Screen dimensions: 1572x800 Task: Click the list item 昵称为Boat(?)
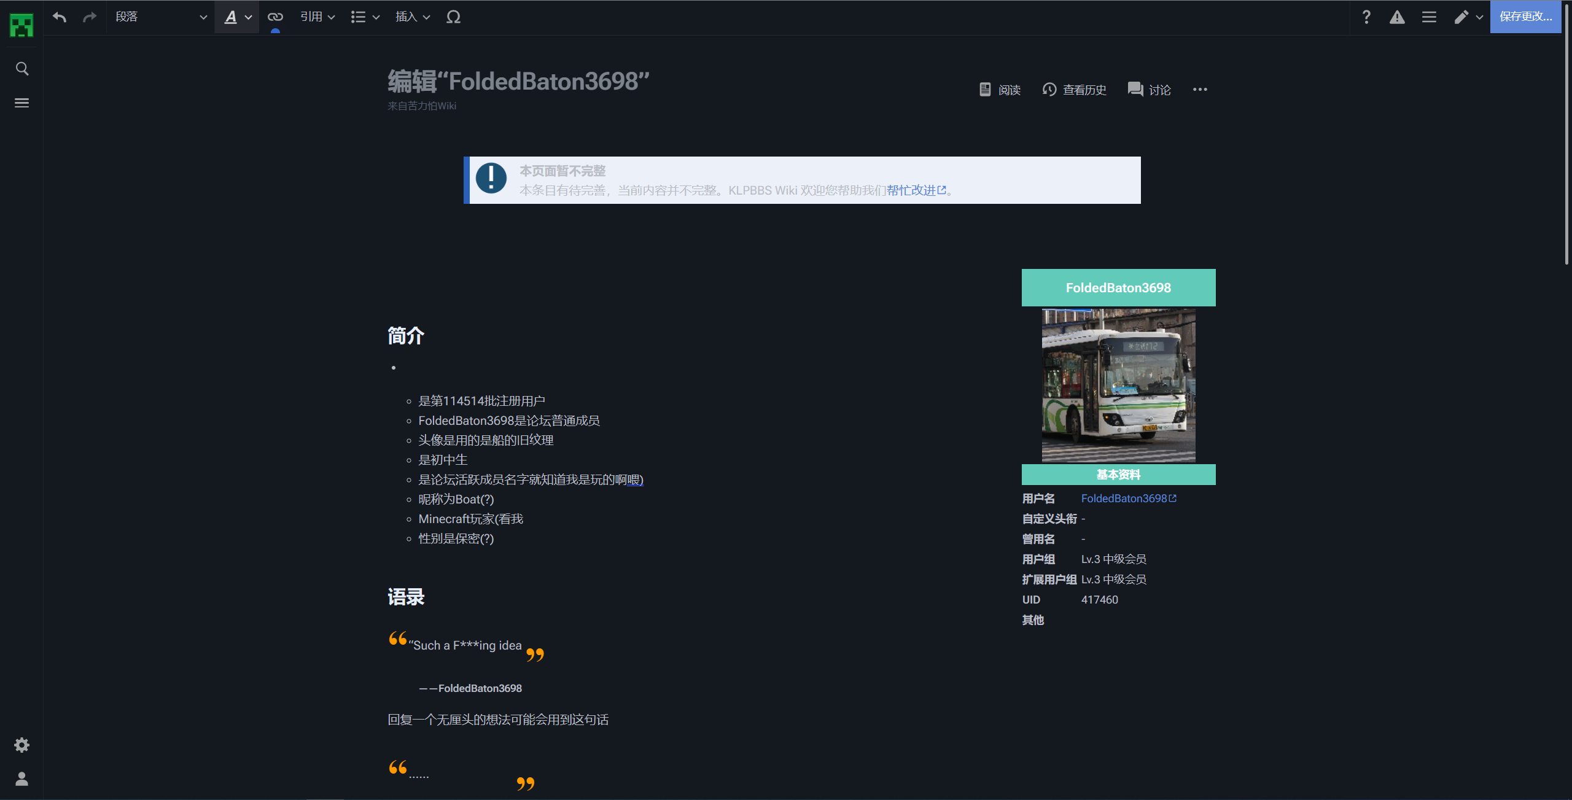pyautogui.click(x=456, y=499)
